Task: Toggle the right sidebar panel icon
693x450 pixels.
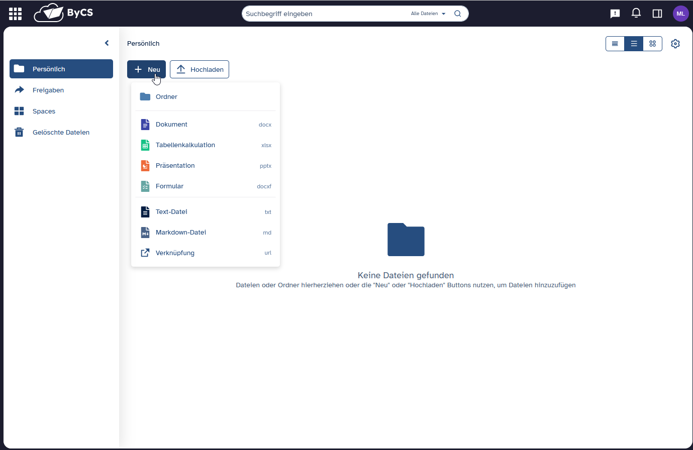Action: pyautogui.click(x=657, y=14)
